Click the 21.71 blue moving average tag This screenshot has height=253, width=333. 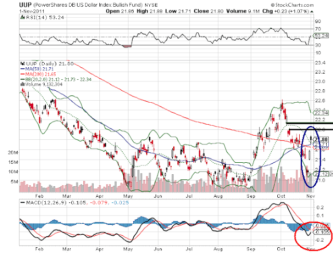(321, 144)
